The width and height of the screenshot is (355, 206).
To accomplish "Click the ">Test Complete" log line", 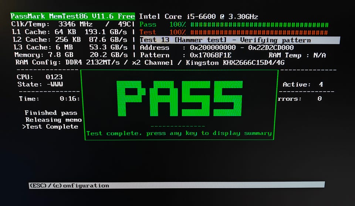I will pyautogui.click(x=50, y=126).
